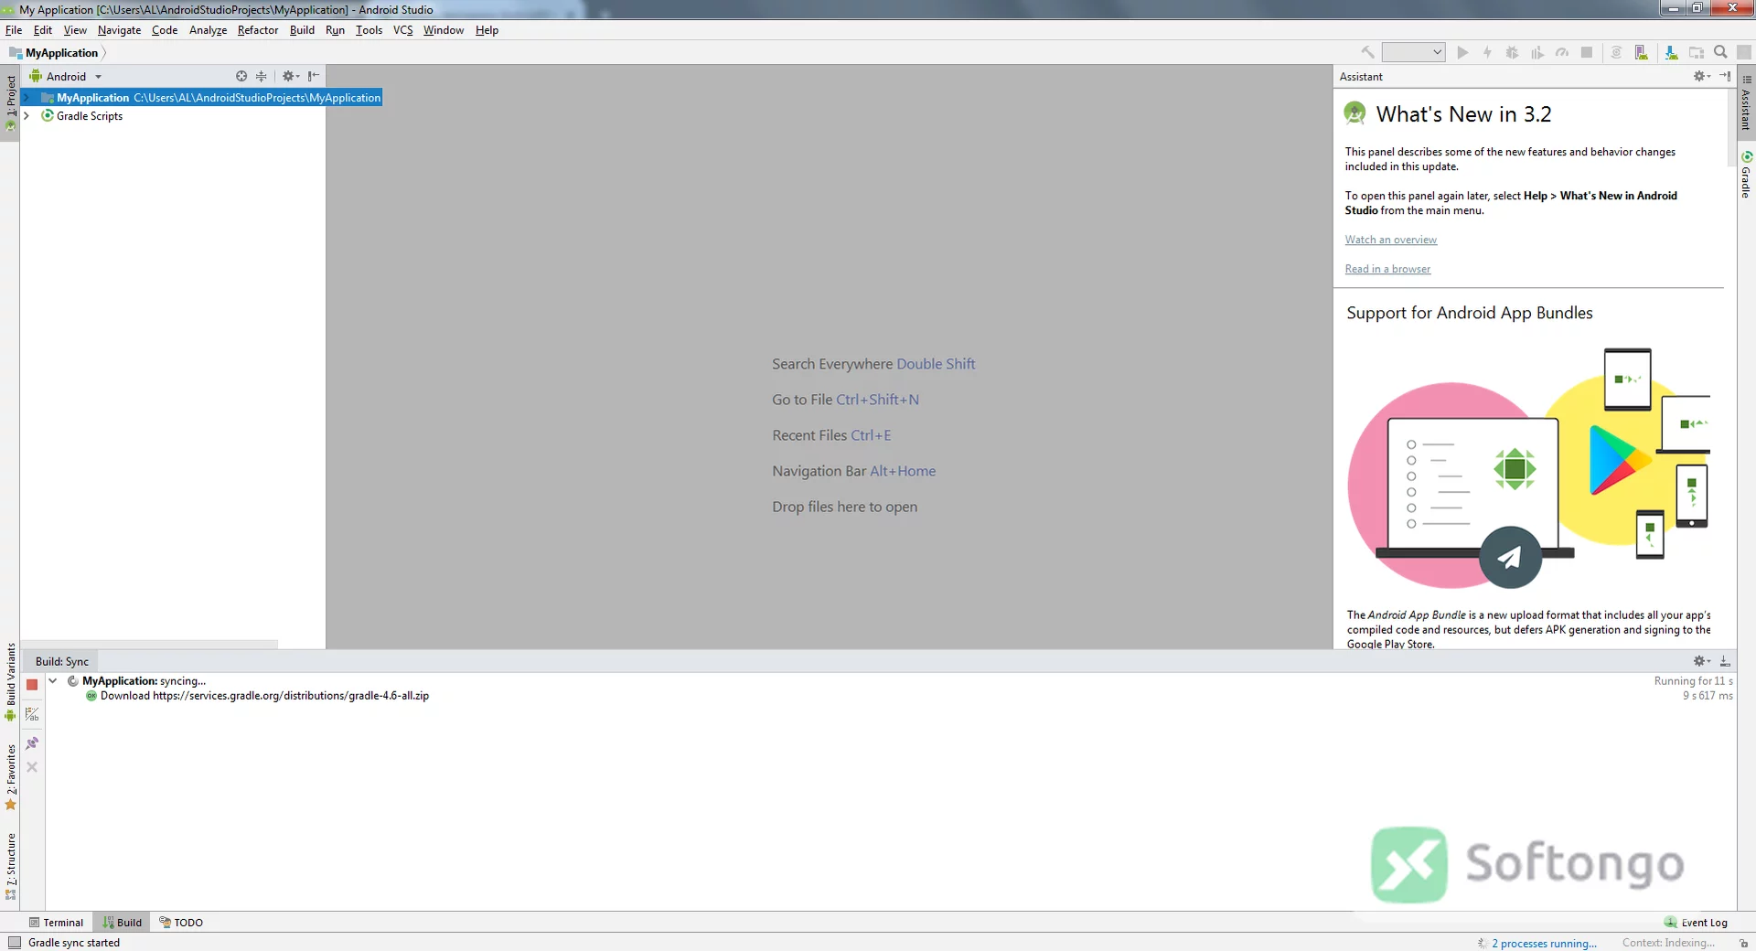Click the pin tab icon in the Build panel
Viewport: 1756px width, 951px height.
[x=32, y=743]
